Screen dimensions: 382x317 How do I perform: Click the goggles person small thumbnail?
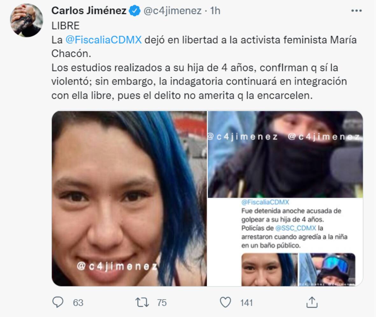tap(327, 269)
